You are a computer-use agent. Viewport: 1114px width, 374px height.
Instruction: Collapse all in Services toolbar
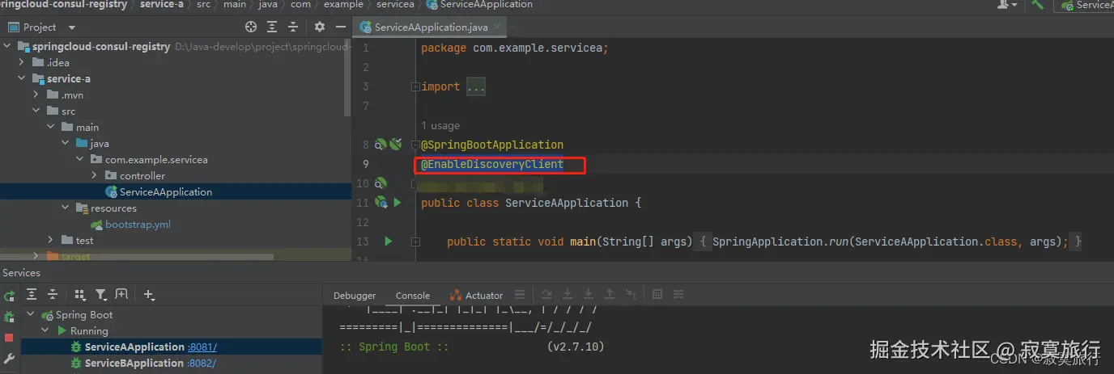pyautogui.click(x=53, y=295)
